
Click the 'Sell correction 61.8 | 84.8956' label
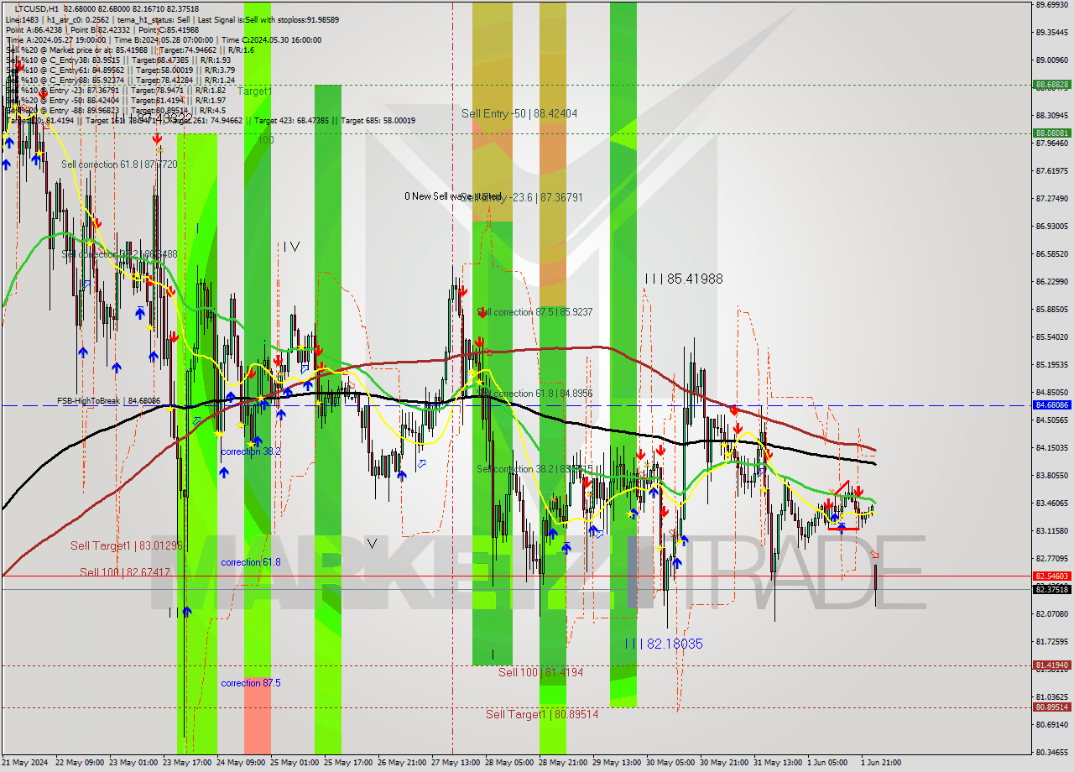534,393
